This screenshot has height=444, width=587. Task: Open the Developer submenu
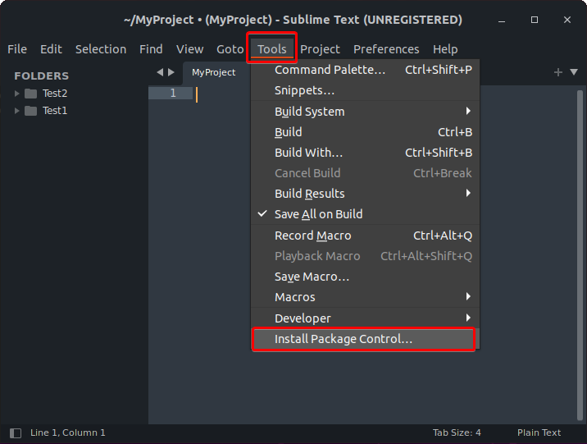point(365,318)
